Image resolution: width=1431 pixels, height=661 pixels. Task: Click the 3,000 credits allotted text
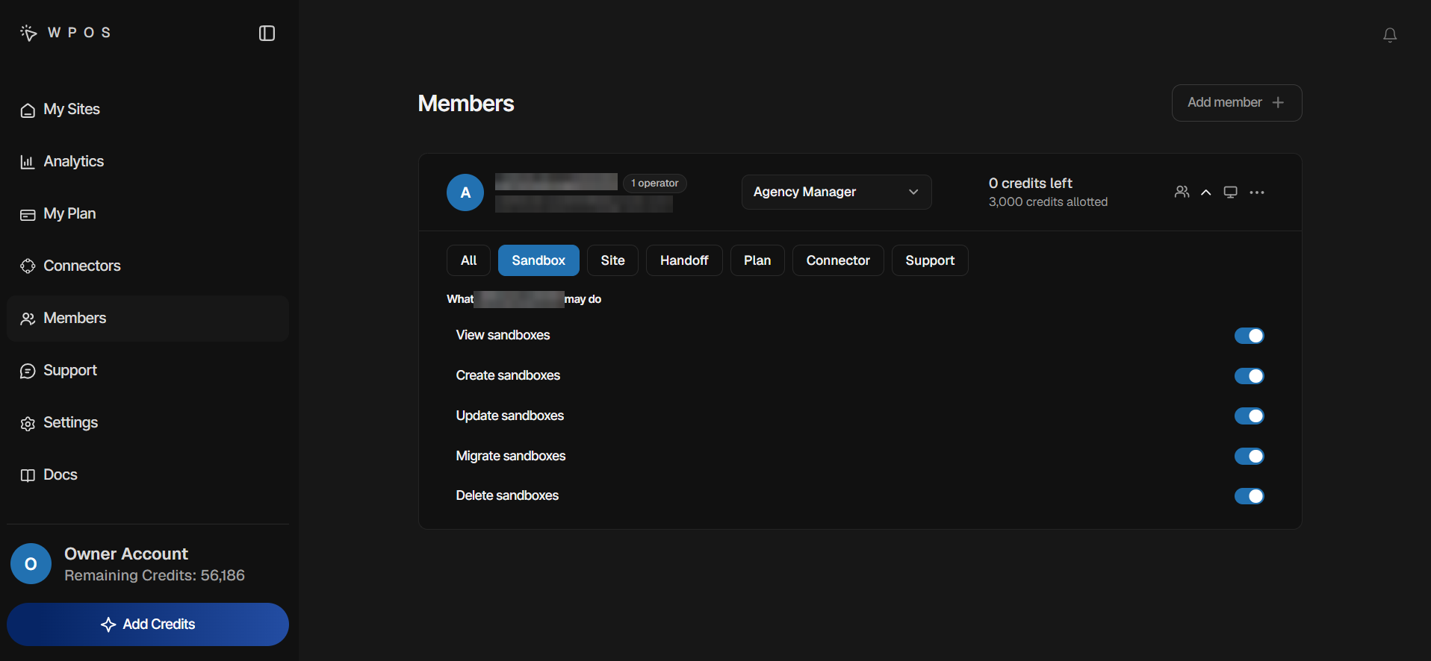(1048, 202)
